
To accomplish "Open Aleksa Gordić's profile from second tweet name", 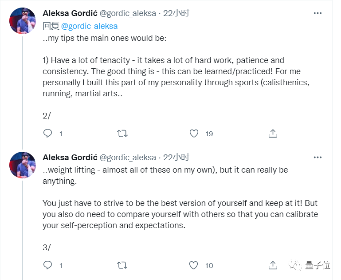I will tap(69, 158).
